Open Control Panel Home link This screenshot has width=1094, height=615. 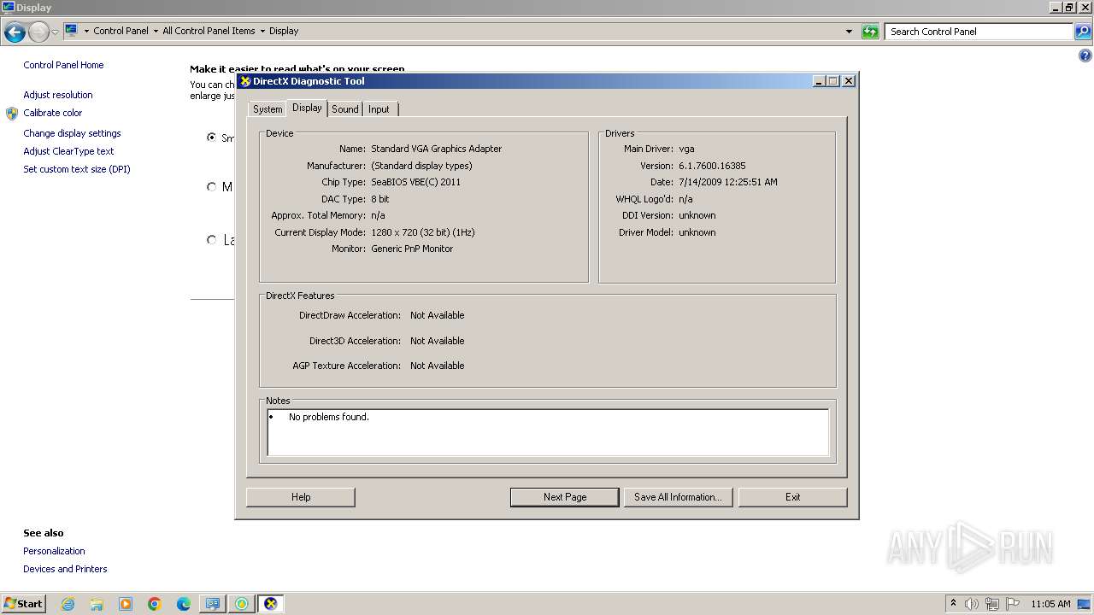[x=63, y=65]
